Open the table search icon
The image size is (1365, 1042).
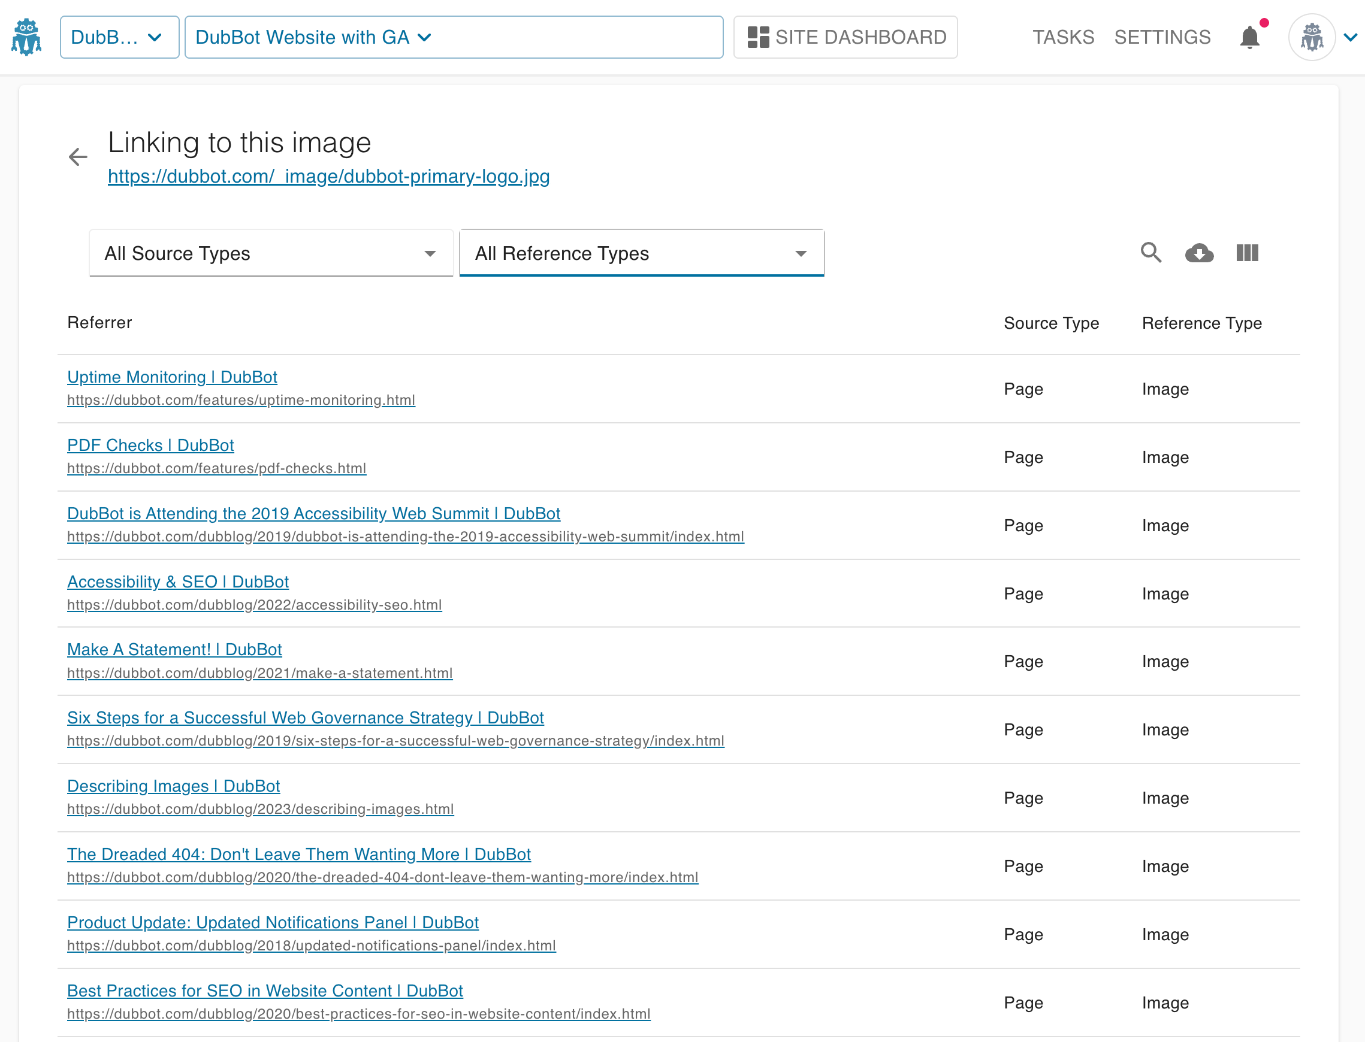[1150, 253]
